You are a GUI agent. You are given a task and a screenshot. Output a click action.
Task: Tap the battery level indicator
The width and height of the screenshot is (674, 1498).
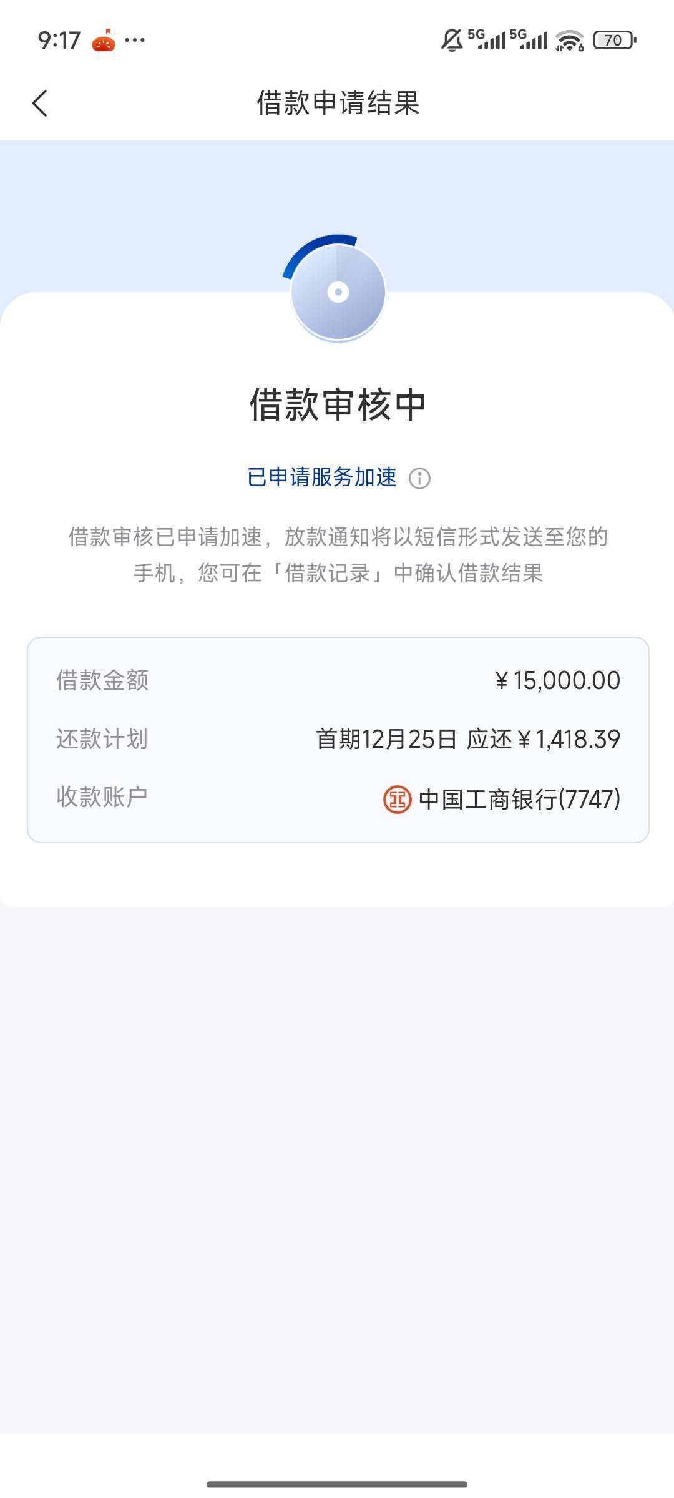click(x=614, y=41)
